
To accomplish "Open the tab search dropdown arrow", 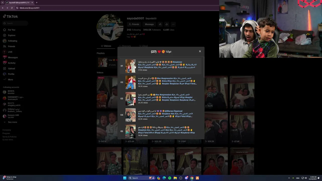I will coord(2,3).
